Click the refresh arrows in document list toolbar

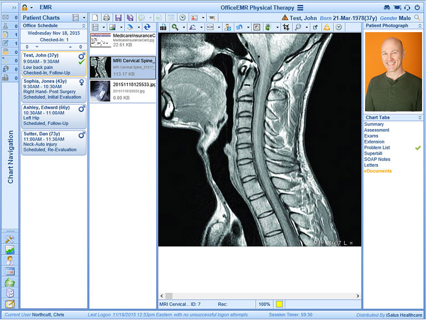click(x=147, y=27)
